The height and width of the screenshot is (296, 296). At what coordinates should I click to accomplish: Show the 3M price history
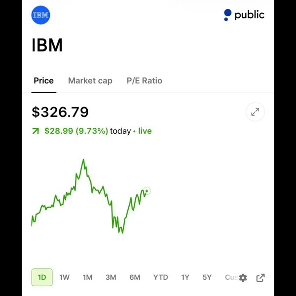111,277
